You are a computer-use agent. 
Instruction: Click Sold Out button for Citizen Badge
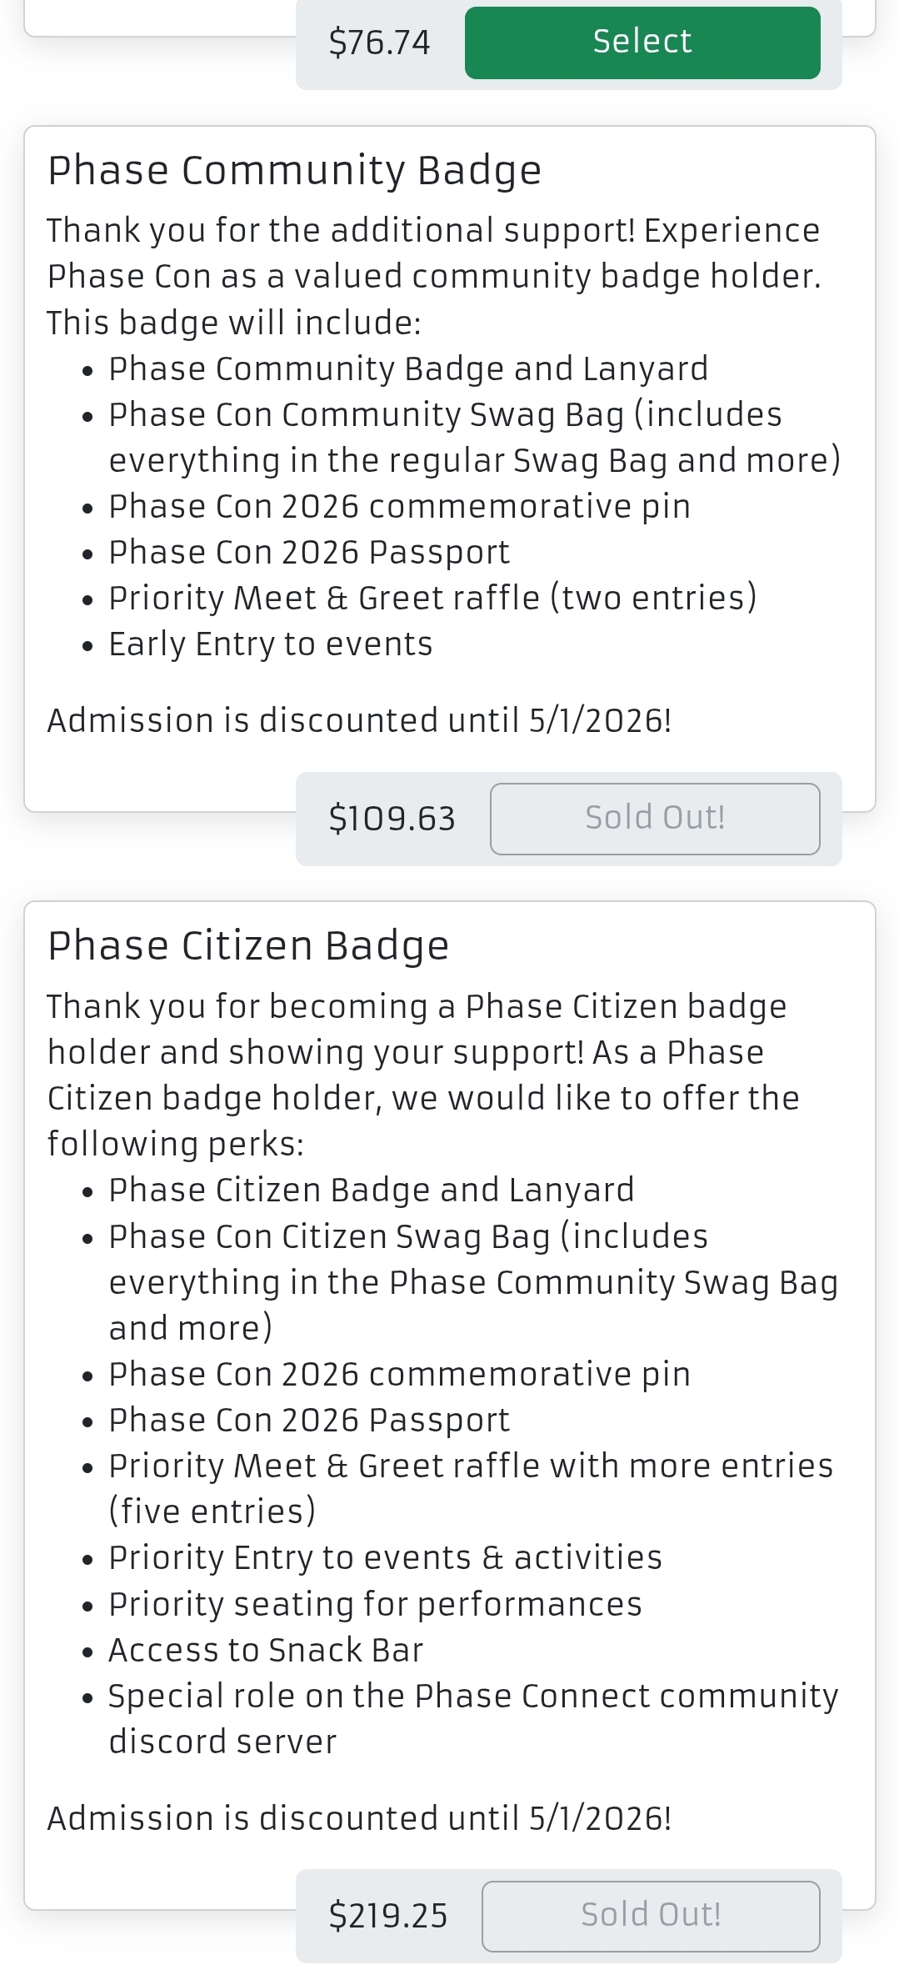point(651,1916)
